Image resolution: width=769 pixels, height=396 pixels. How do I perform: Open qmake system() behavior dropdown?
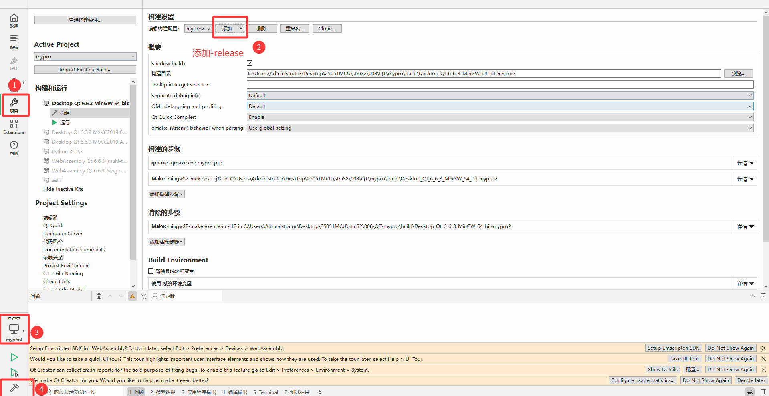[500, 128]
